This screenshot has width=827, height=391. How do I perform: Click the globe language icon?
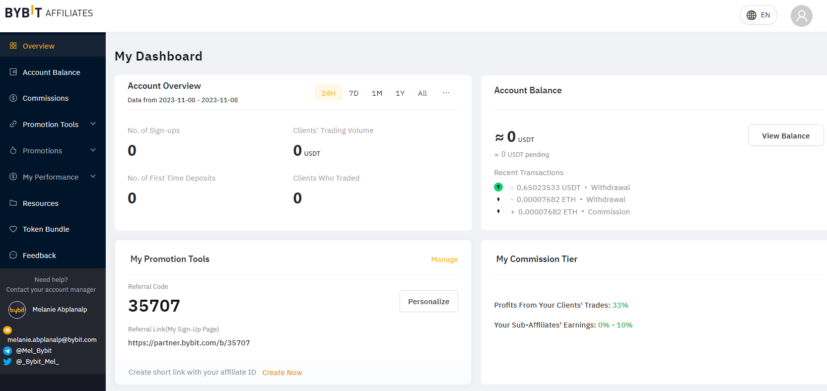tap(752, 15)
